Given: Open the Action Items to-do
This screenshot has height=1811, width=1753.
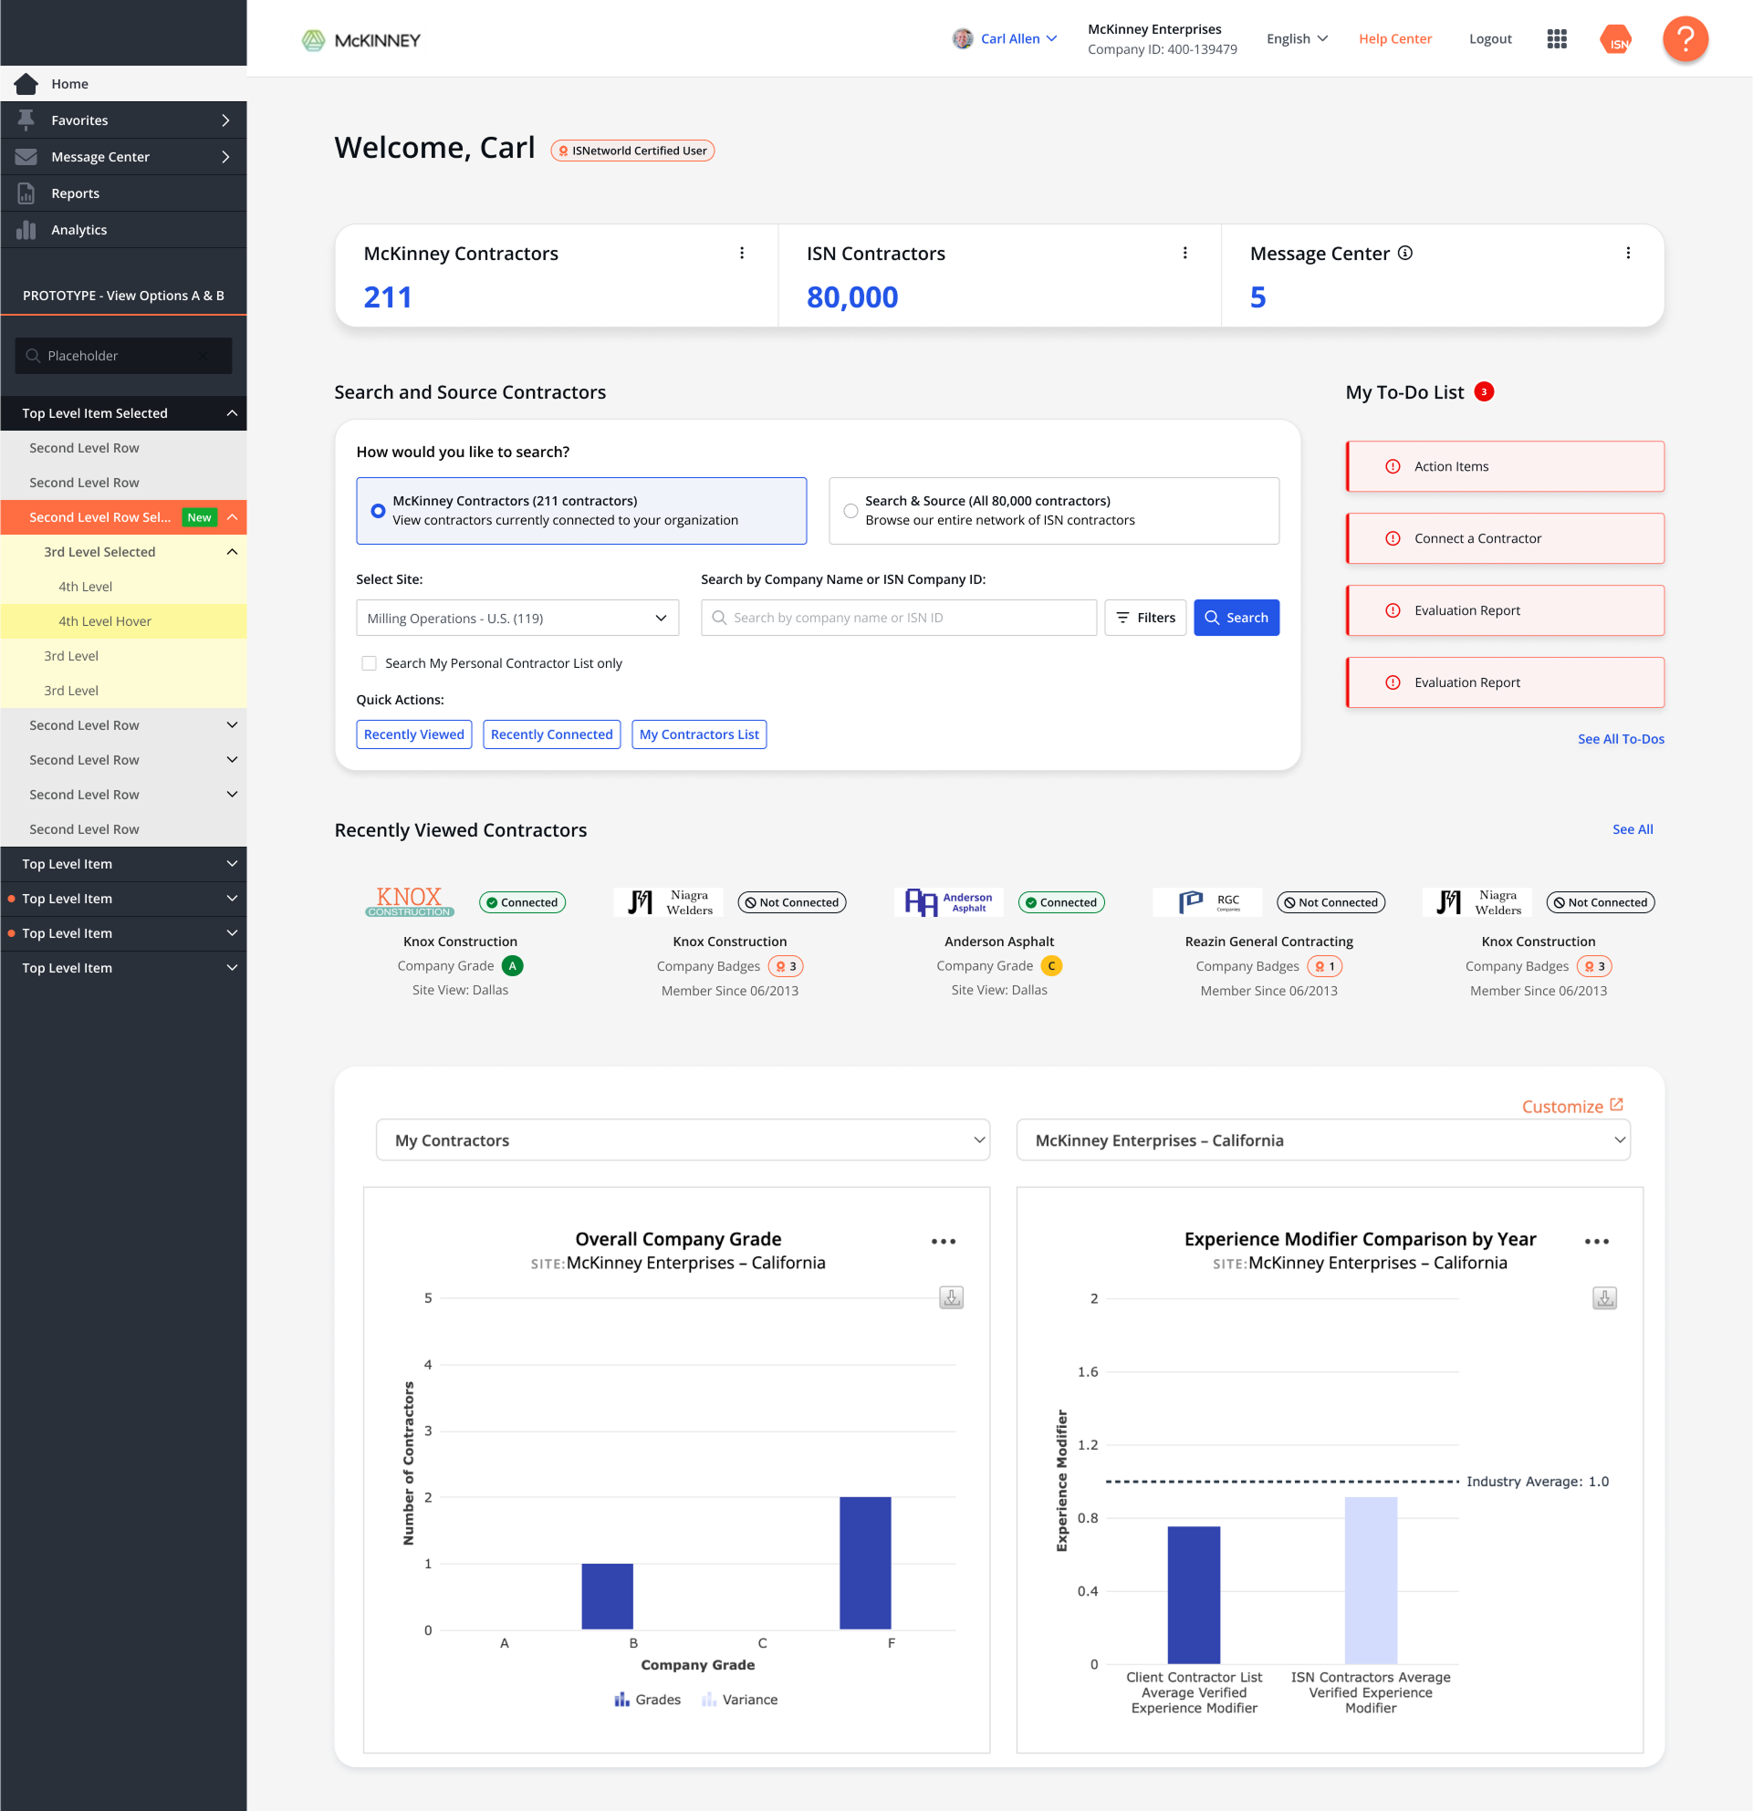Looking at the screenshot, I should pos(1506,466).
